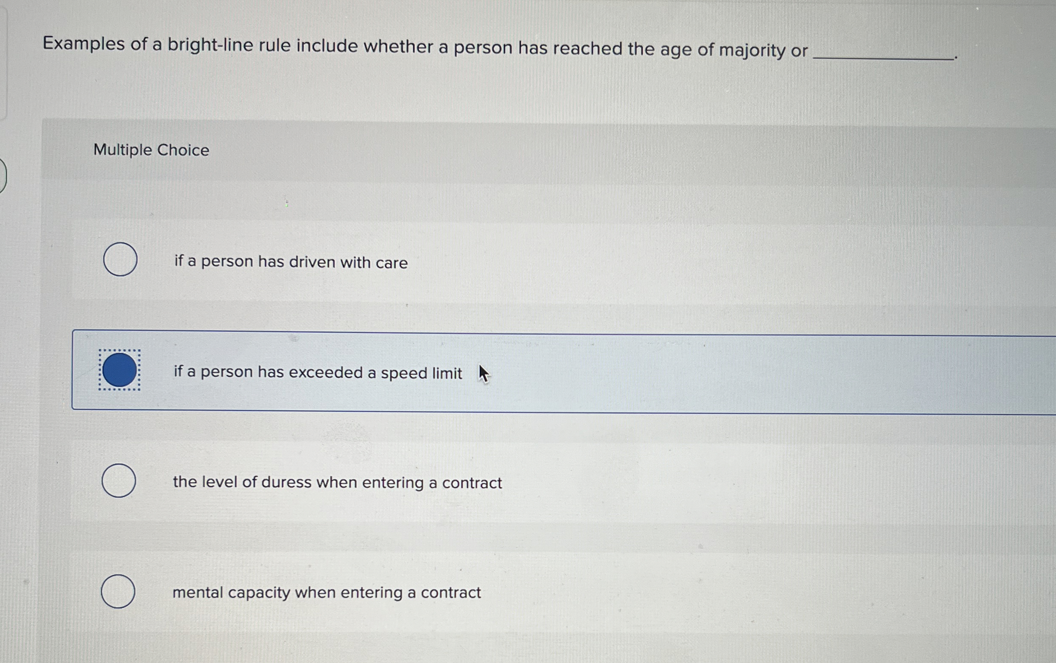Choose the answer 'if a person has exceeded a speed limit'
The width and height of the screenshot is (1056, 663).
pos(318,372)
